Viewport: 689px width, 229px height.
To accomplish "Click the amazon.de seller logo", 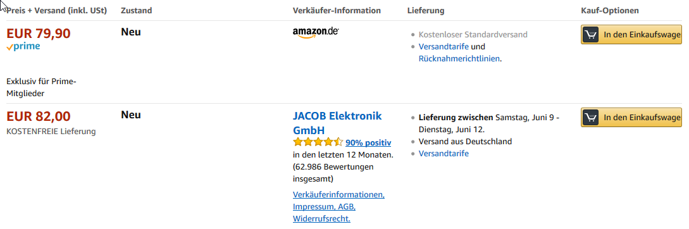I will [x=316, y=33].
